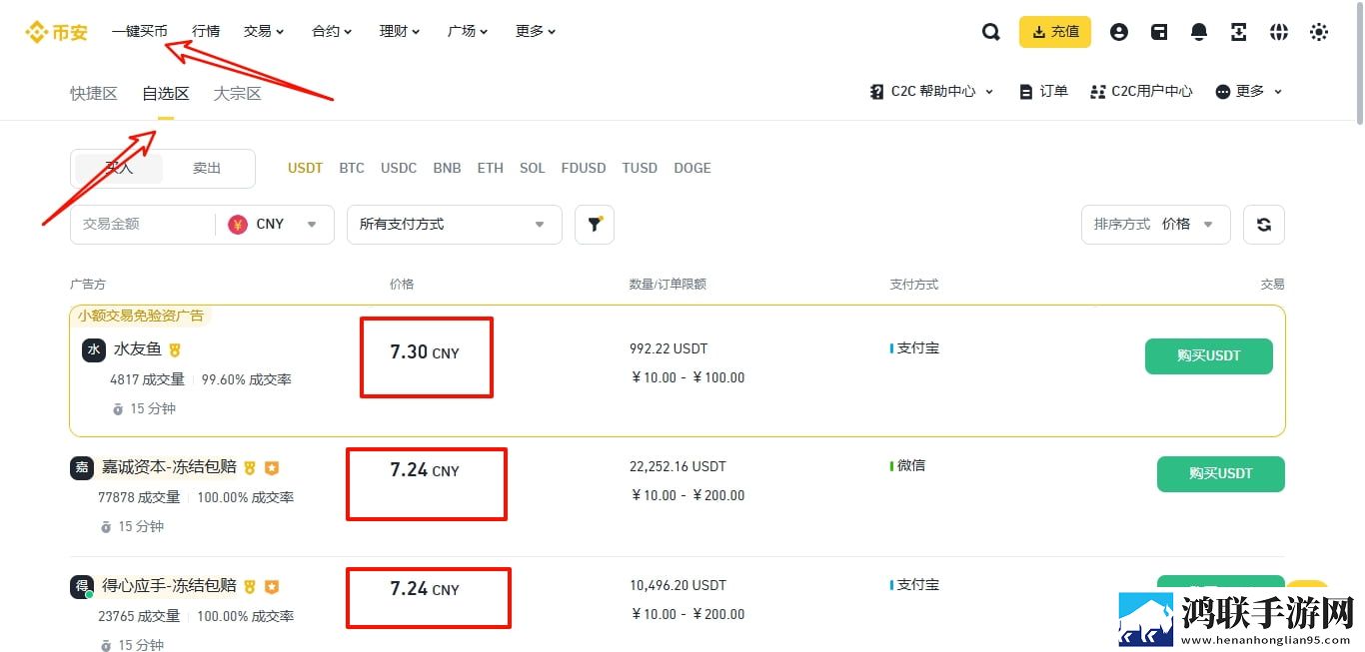Click verified badge next to 水友鱼
Viewport: 1365px width, 652px height.
click(175, 350)
